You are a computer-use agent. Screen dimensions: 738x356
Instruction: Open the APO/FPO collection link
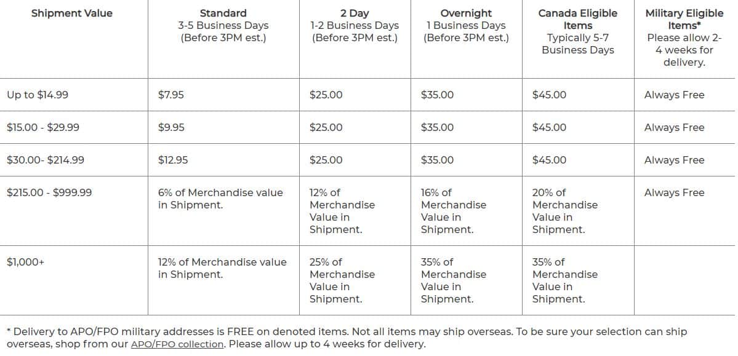[x=177, y=344]
